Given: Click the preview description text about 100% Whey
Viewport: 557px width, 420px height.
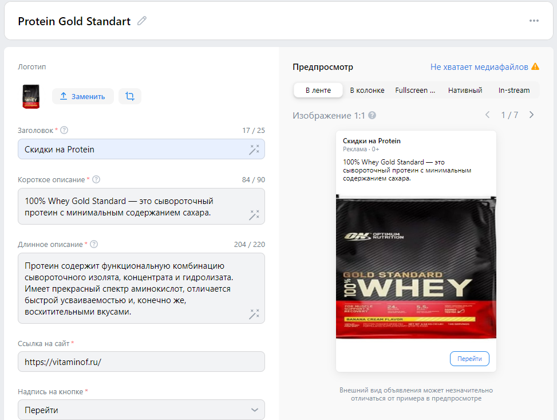Looking at the screenshot, I should point(407,170).
